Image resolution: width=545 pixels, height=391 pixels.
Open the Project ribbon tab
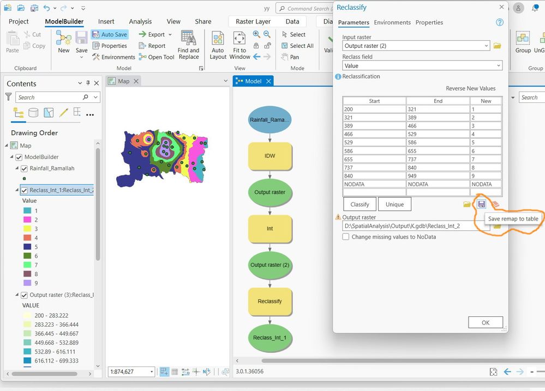tap(19, 21)
